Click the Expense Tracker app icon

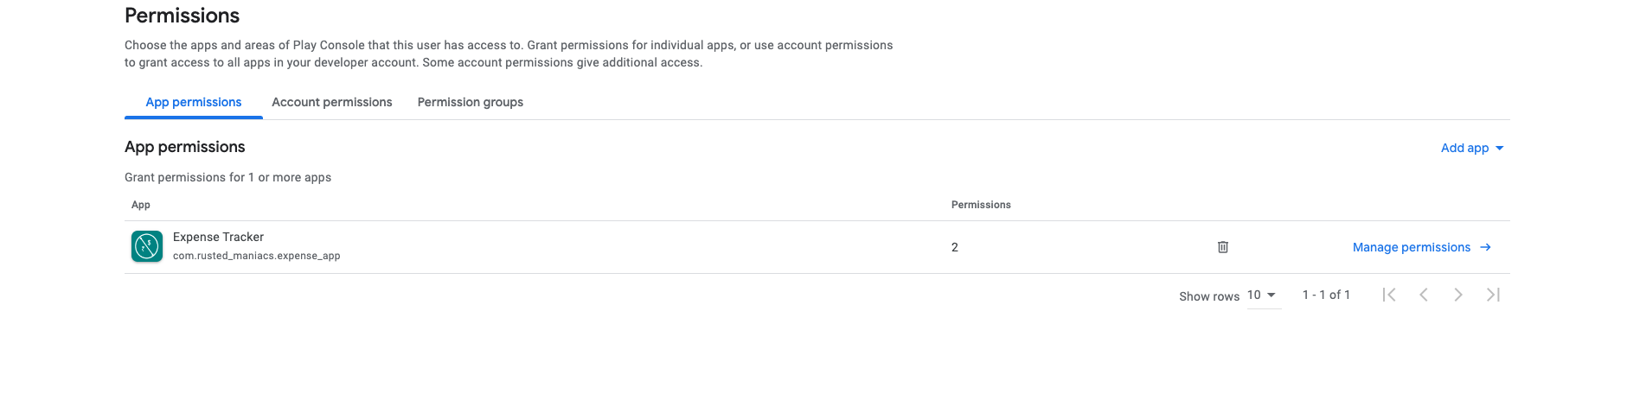coord(147,246)
